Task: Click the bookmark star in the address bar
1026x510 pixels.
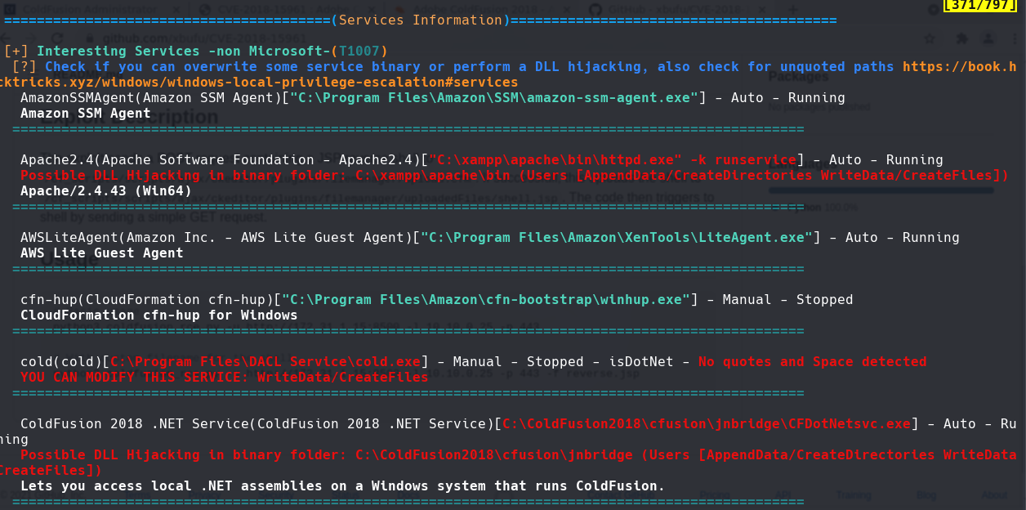Action: [929, 38]
